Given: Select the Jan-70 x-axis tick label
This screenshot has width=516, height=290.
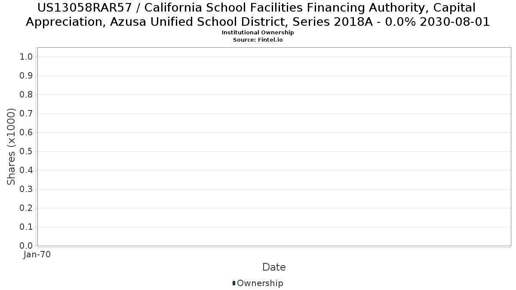Looking at the screenshot, I should [x=37, y=255].
